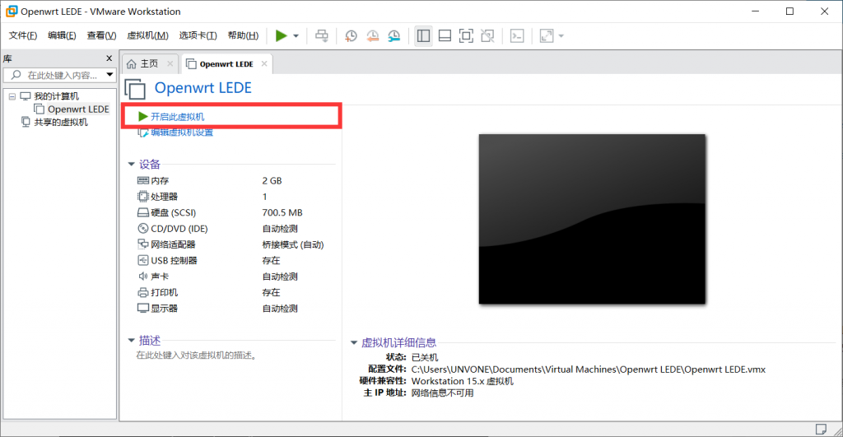Open the 虚拟机(M) menu
This screenshot has width=843, height=437.
pos(147,35)
